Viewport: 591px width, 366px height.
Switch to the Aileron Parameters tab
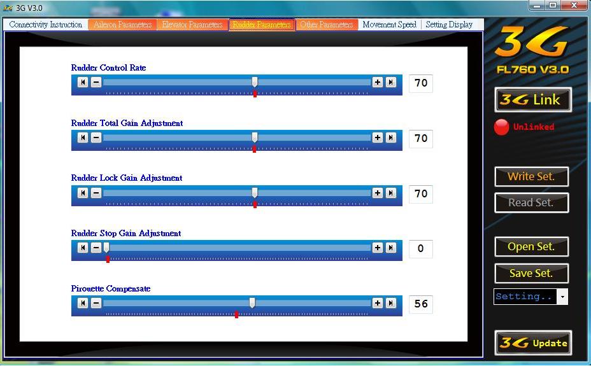122,25
